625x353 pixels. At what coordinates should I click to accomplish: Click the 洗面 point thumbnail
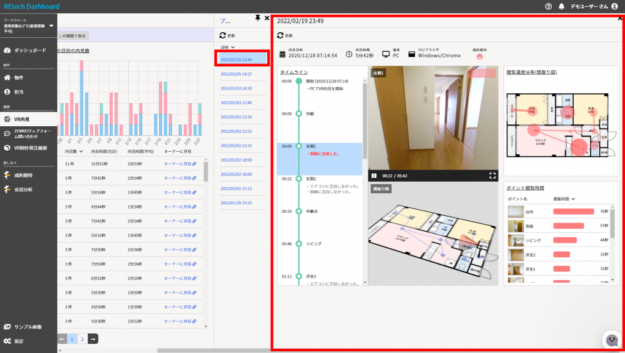pos(515,226)
